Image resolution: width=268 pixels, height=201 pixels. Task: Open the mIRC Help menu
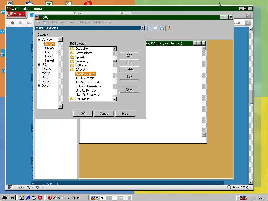[109, 22]
